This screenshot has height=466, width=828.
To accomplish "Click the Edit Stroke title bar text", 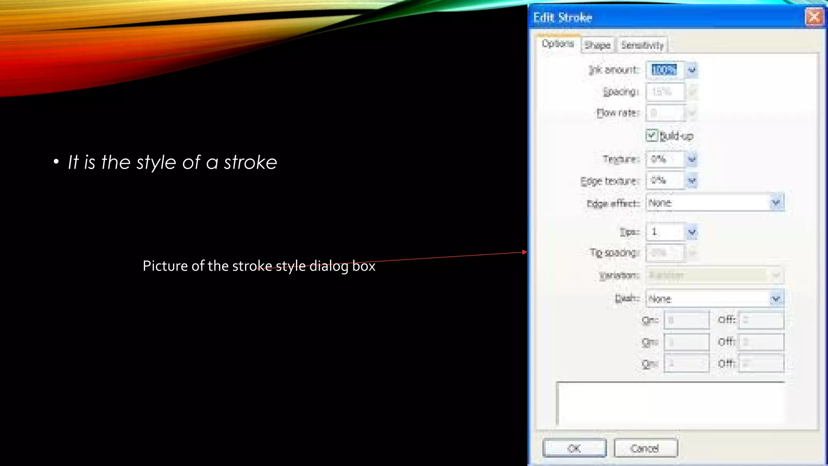I will (x=563, y=17).
